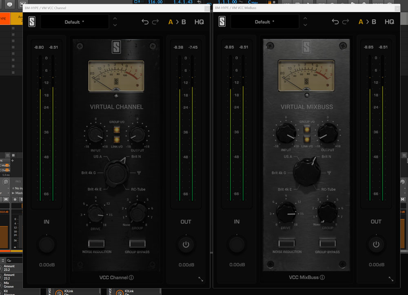Click the Slate logo in VCC MixBuss header
Image resolution: width=408 pixels, height=295 pixels.
[x=222, y=22]
